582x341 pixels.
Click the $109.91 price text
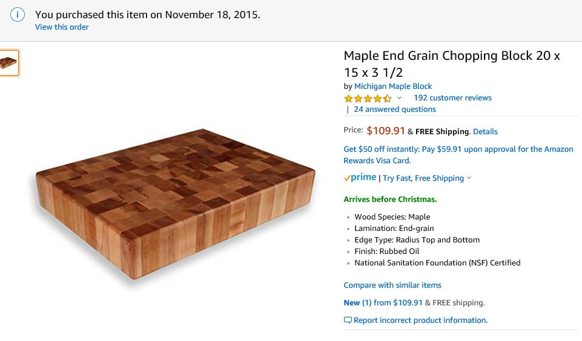pos(386,131)
